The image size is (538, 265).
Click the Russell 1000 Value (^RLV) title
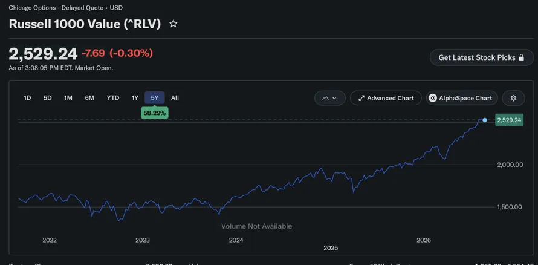coord(85,24)
